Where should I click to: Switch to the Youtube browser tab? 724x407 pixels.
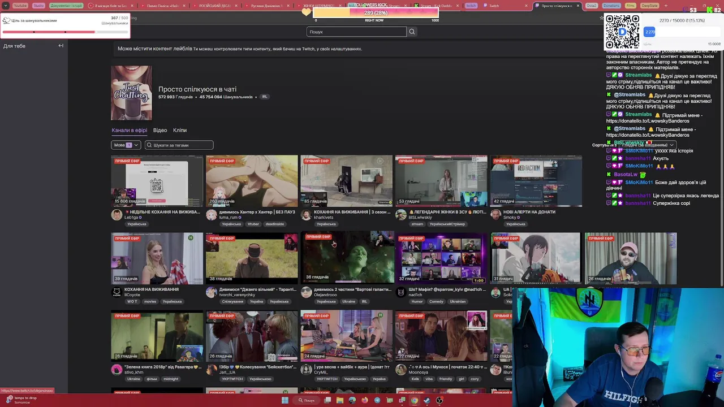[20, 6]
